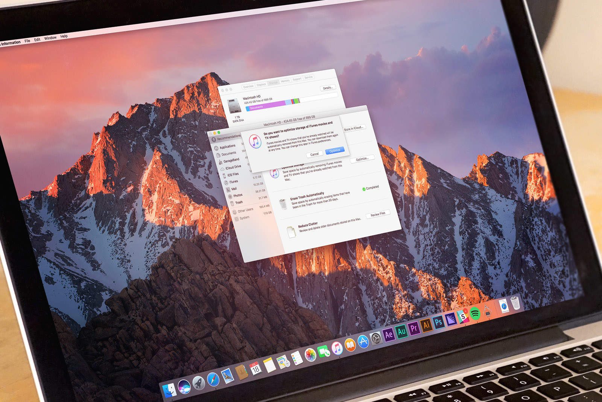Launch Adobe Illustrator from Dock
602x402 pixels.
pos(426,325)
